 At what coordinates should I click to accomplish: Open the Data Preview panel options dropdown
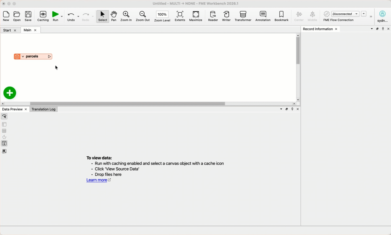click(281, 109)
